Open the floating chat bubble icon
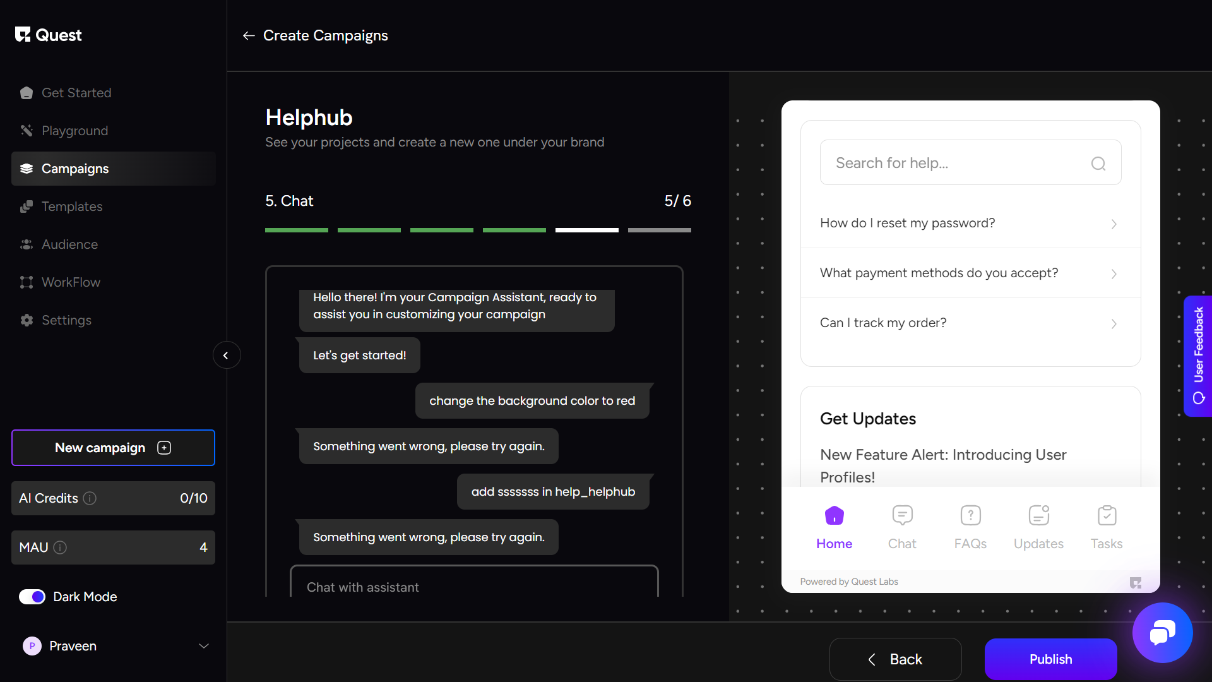The image size is (1212, 682). tap(1162, 632)
